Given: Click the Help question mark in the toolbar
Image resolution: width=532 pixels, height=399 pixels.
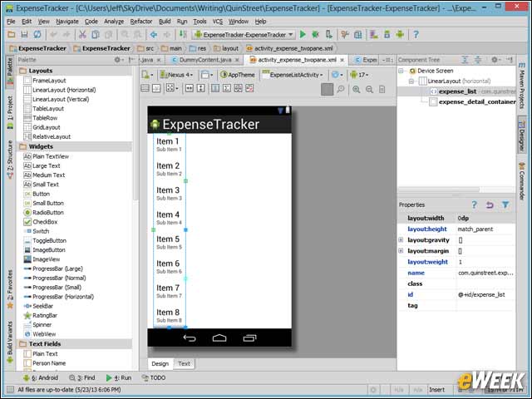Looking at the screenshot, I should [416, 35].
